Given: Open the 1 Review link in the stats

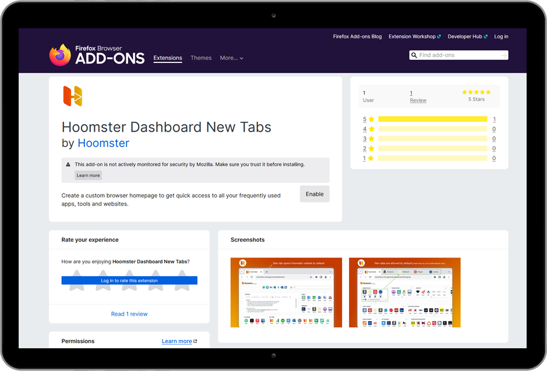Looking at the screenshot, I should coord(418,97).
